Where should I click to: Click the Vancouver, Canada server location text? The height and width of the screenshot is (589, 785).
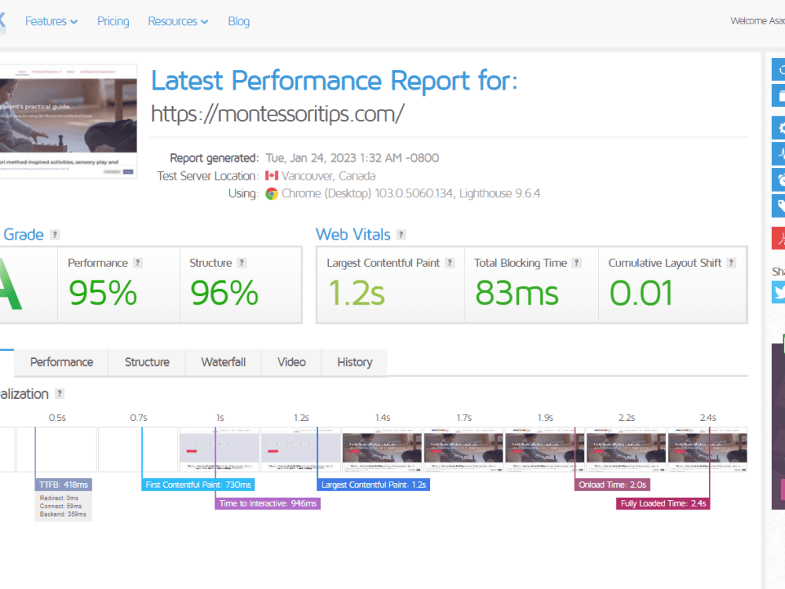(328, 176)
